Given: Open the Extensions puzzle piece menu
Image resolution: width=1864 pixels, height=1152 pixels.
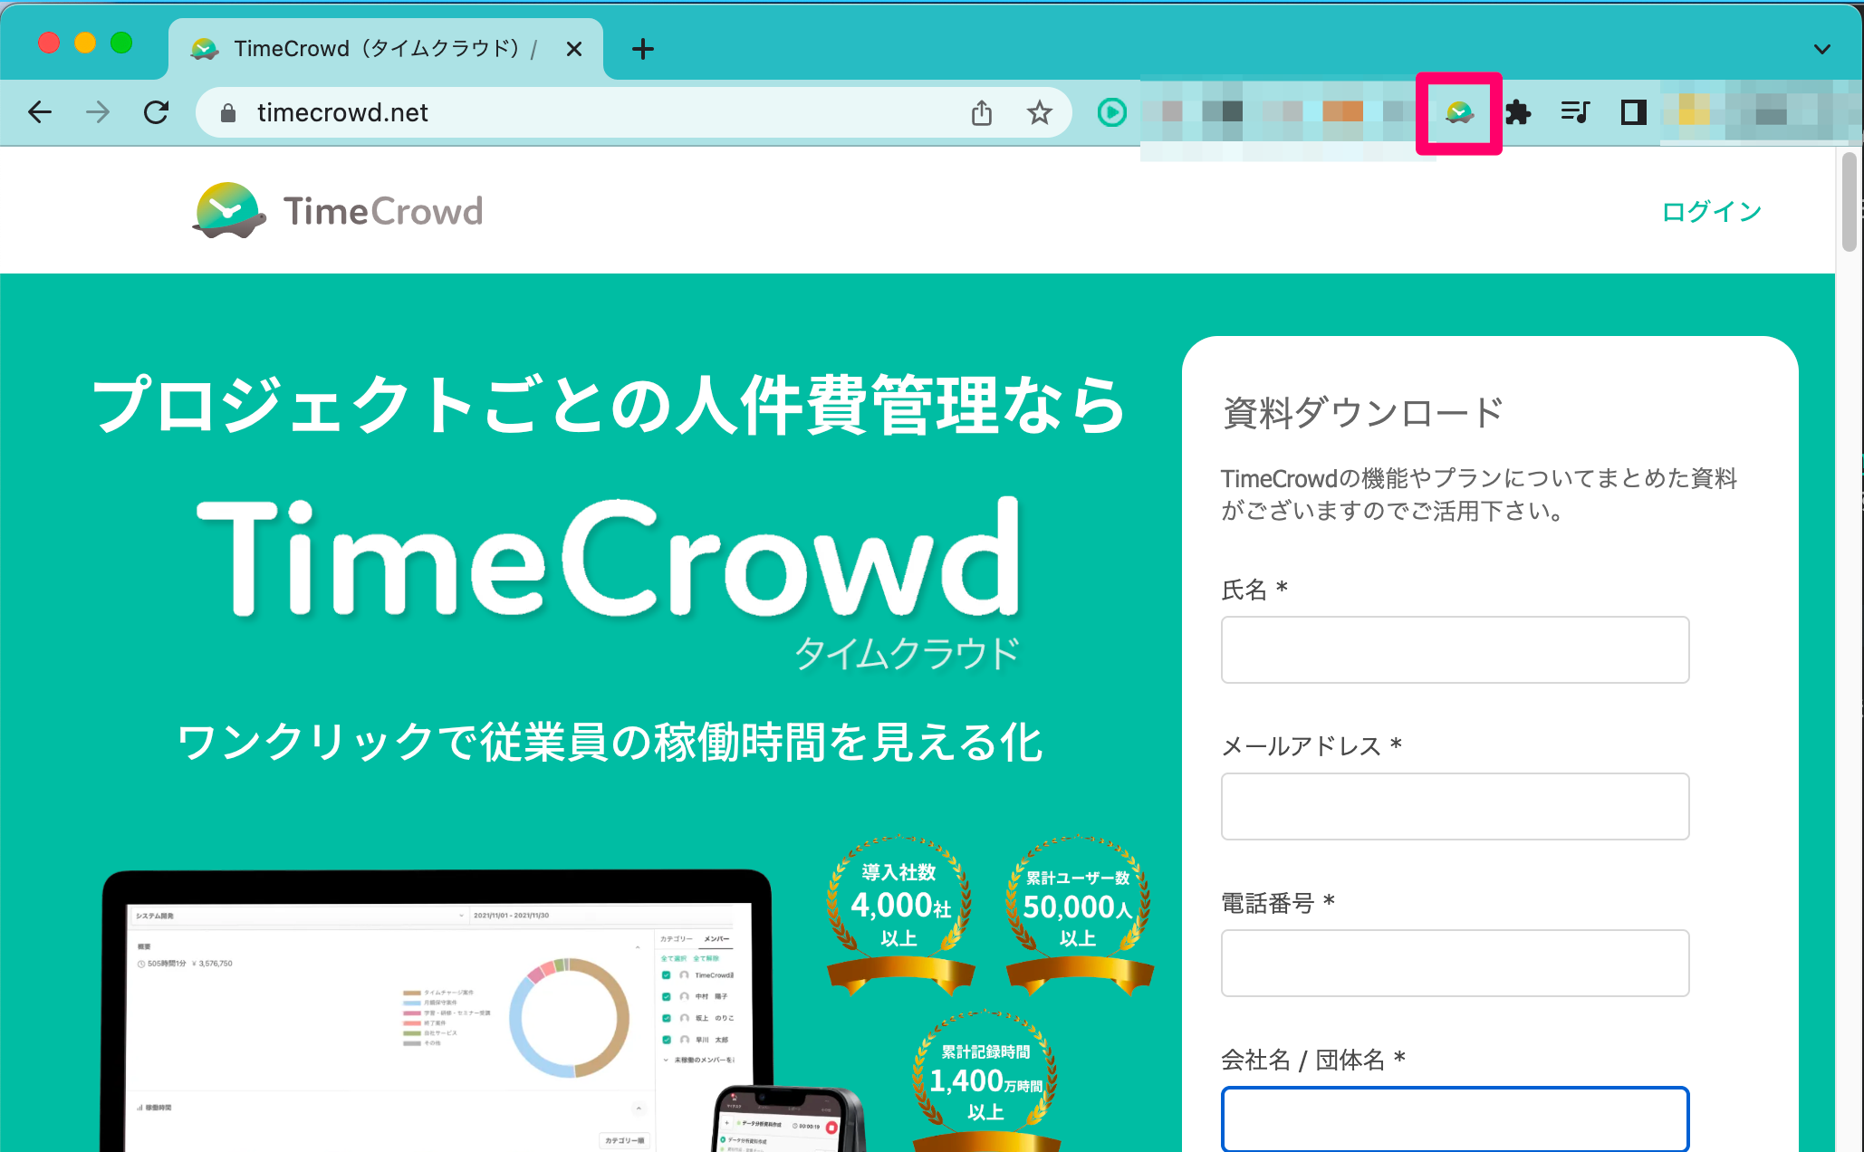Looking at the screenshot, I should [x=1518, y=112].
